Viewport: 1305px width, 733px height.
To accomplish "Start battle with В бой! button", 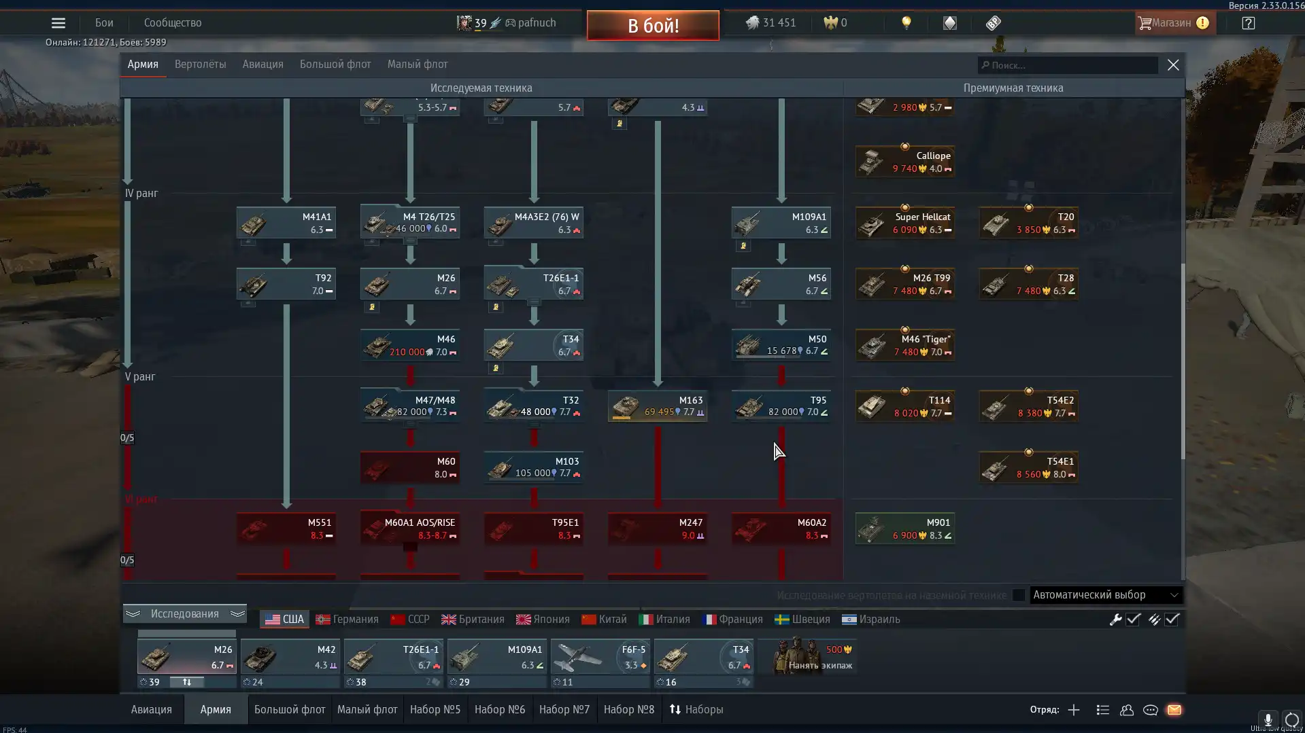I will click(653, 26).
